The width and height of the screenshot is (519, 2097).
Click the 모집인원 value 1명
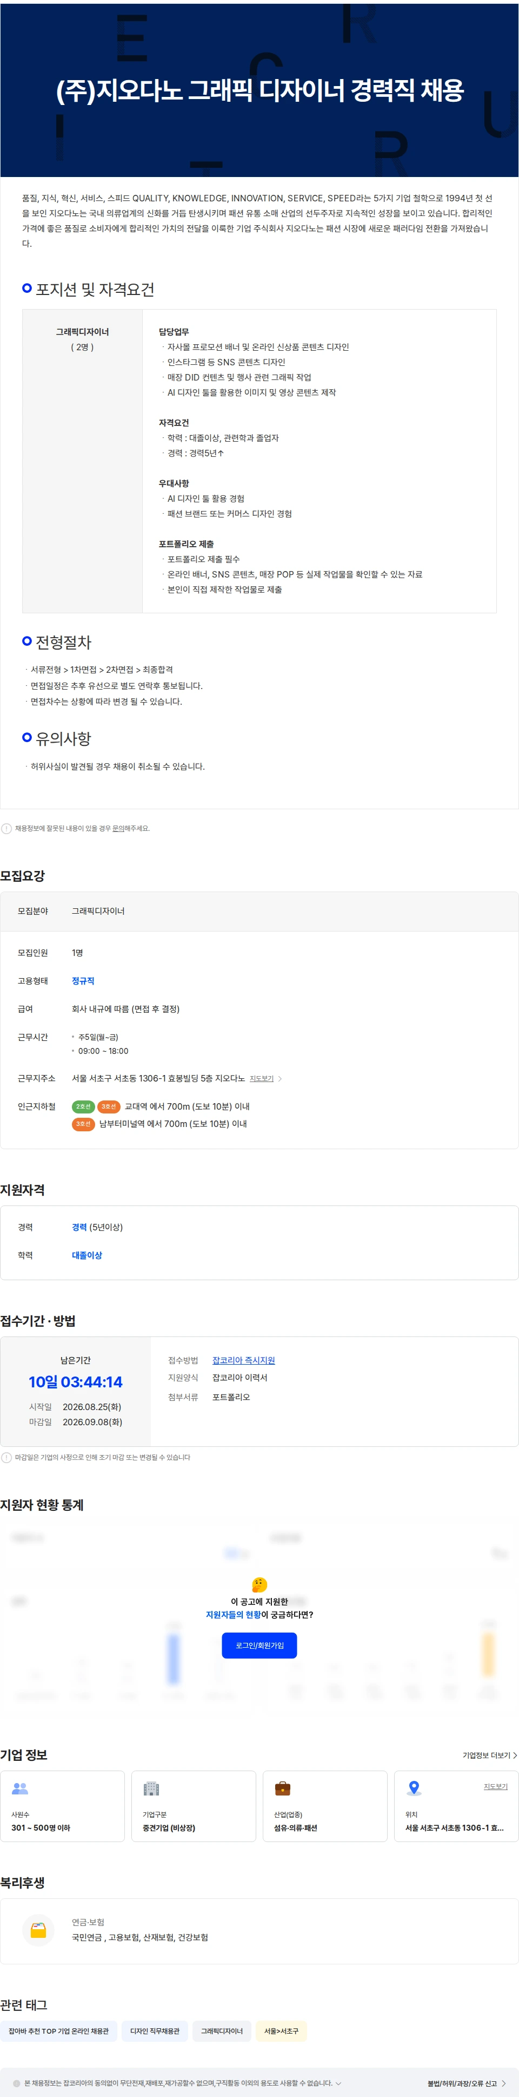click(x=77, y=953)
